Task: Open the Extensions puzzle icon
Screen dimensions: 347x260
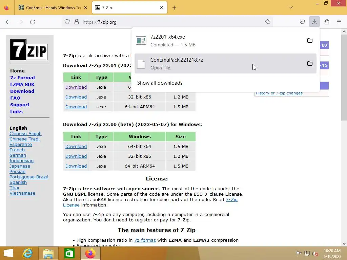Action: 327,22
